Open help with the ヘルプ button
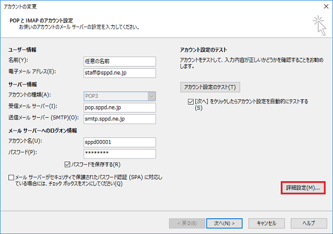 pyautogui.click(x=309, y=222)
